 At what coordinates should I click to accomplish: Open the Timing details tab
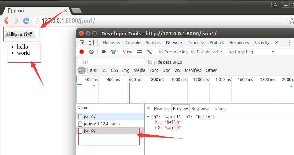pos(219,109)
